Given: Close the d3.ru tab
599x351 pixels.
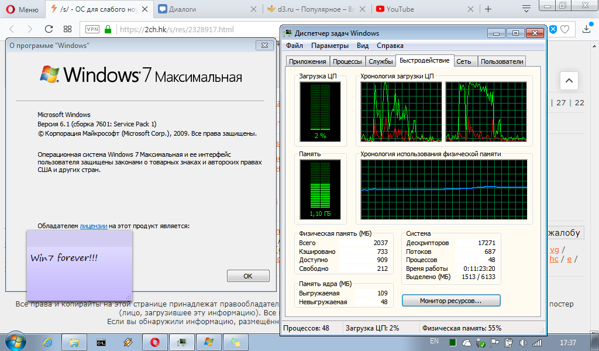Looking at the screenshot, I should (x=362, y=9).
